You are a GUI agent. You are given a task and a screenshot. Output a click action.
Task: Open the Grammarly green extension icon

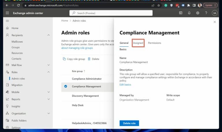(x=166, y=5)
